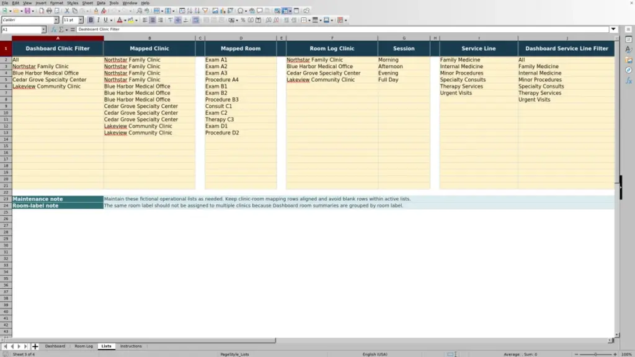This screenshot has width=635, height=357.
Task: Click the Insert Pivot Table icon
Action: coord(231,11)
